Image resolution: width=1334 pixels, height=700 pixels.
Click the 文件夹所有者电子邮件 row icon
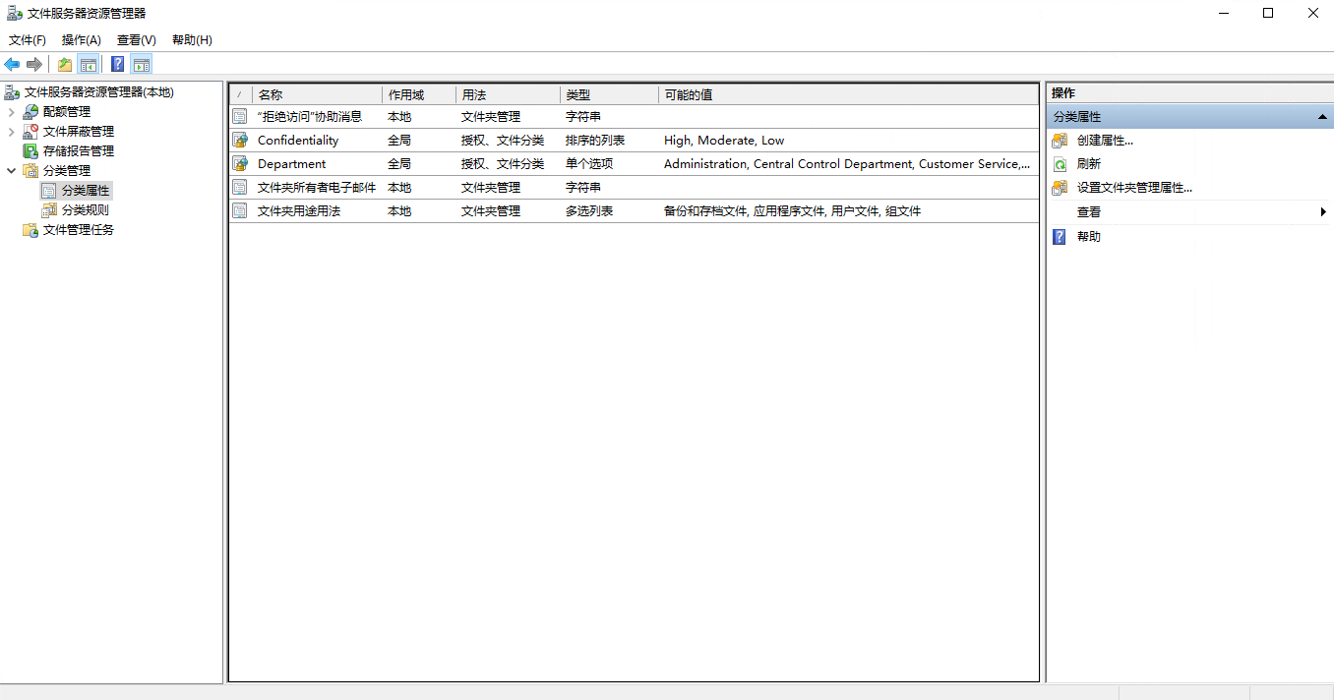tap(240, 188)
